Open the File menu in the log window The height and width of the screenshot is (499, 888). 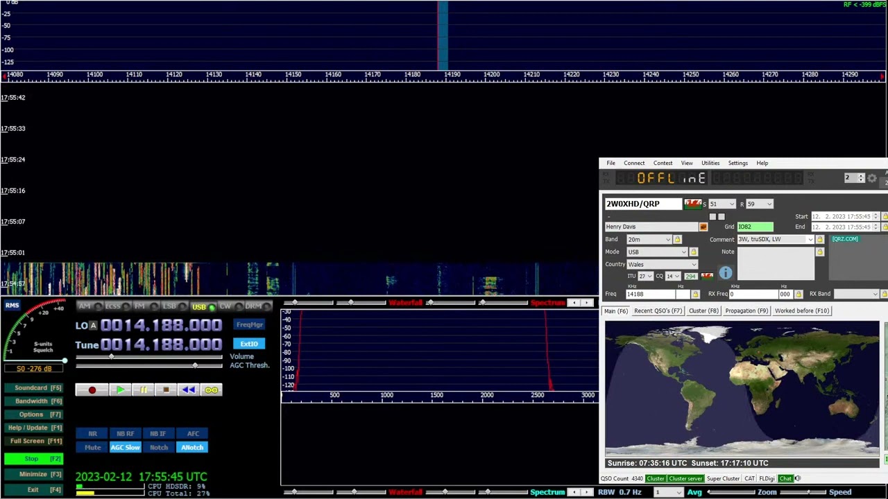tap(610, 164)
